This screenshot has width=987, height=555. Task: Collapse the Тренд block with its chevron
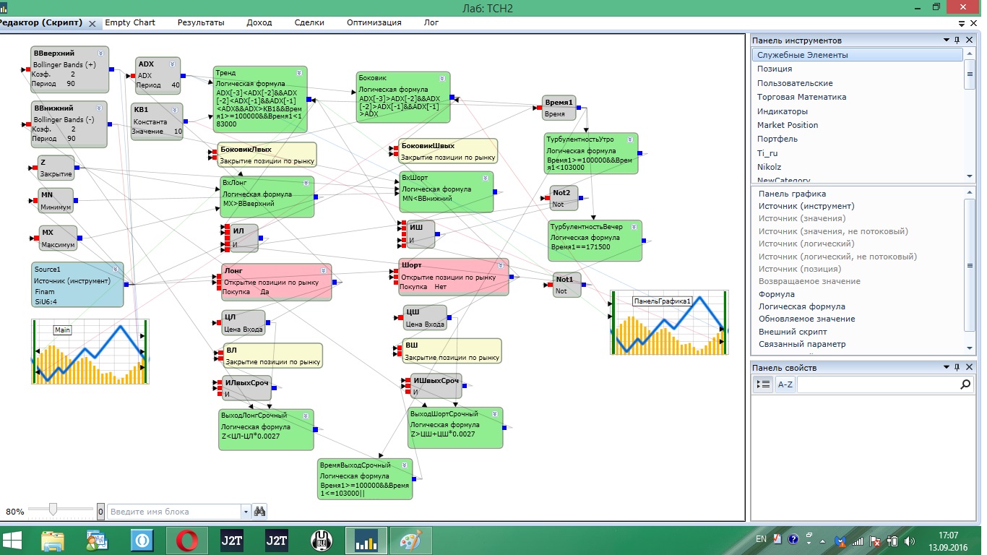[x=299, y=73]
